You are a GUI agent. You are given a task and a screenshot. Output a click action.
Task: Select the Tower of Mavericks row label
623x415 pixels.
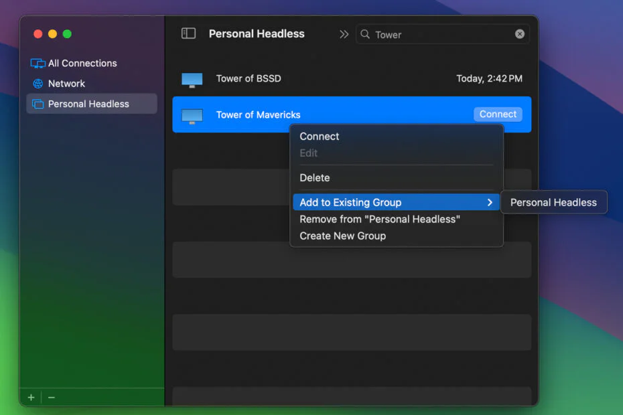(259, 114)
